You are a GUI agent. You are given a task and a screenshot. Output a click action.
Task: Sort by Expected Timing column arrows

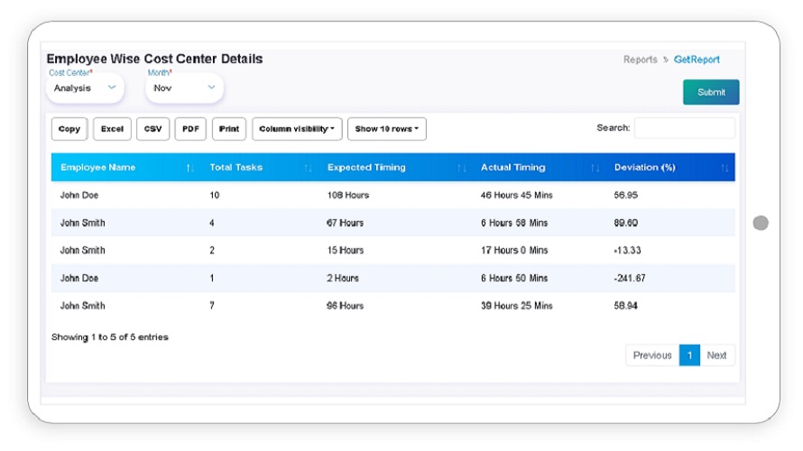coord(461,168)
